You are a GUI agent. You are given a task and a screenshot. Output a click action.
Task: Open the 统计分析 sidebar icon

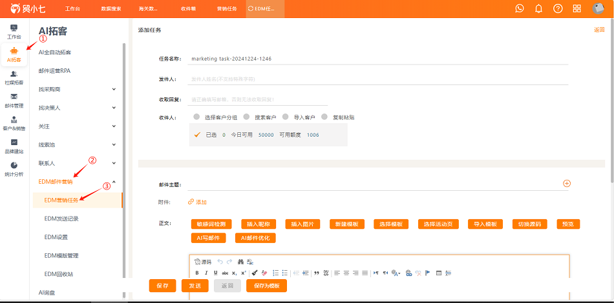click(14, 170)
